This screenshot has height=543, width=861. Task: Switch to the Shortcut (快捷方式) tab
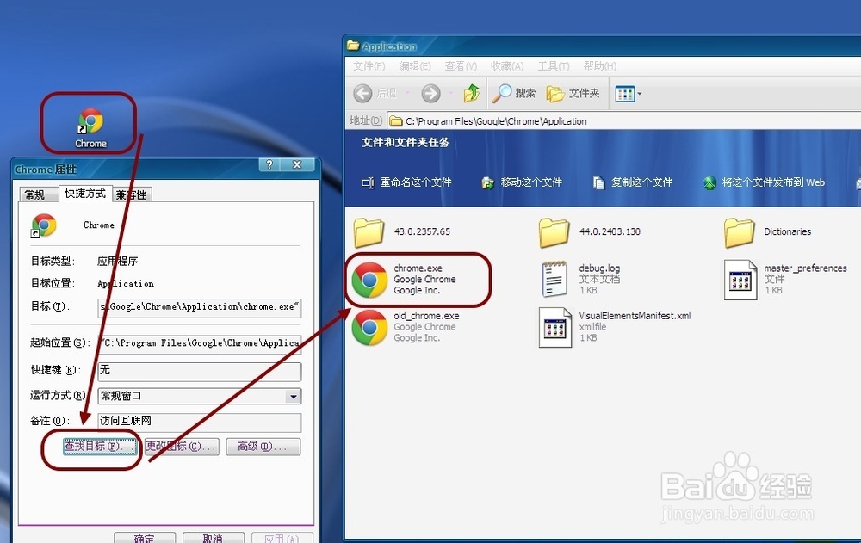[x=85, y=194]
